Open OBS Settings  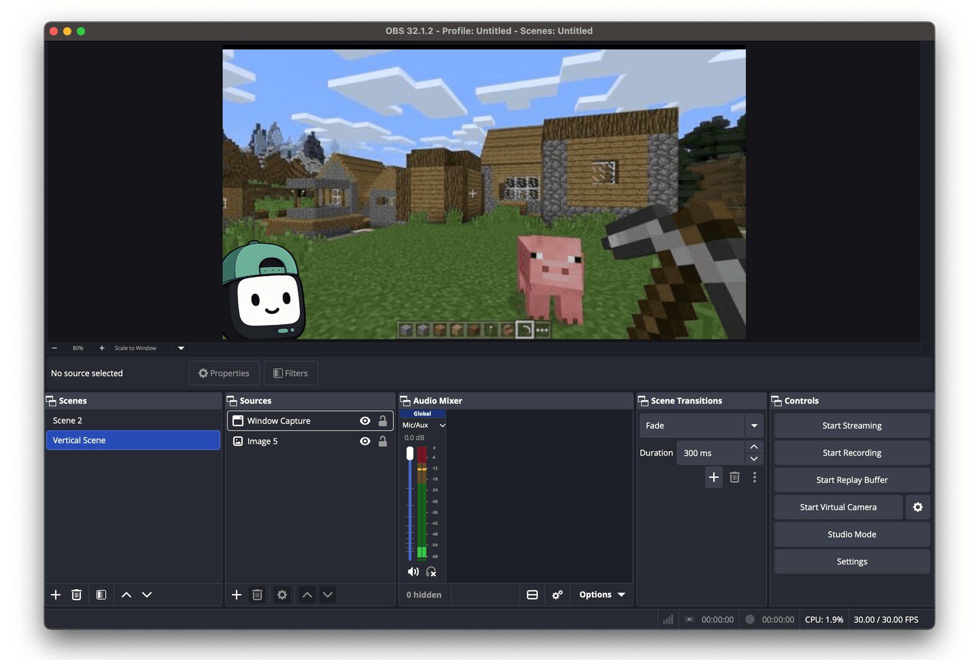[x=852, y=561]
